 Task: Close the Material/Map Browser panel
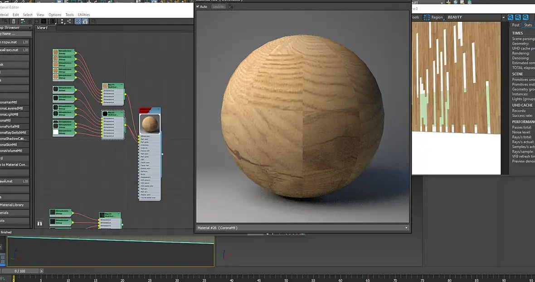(x=30, y=28)
